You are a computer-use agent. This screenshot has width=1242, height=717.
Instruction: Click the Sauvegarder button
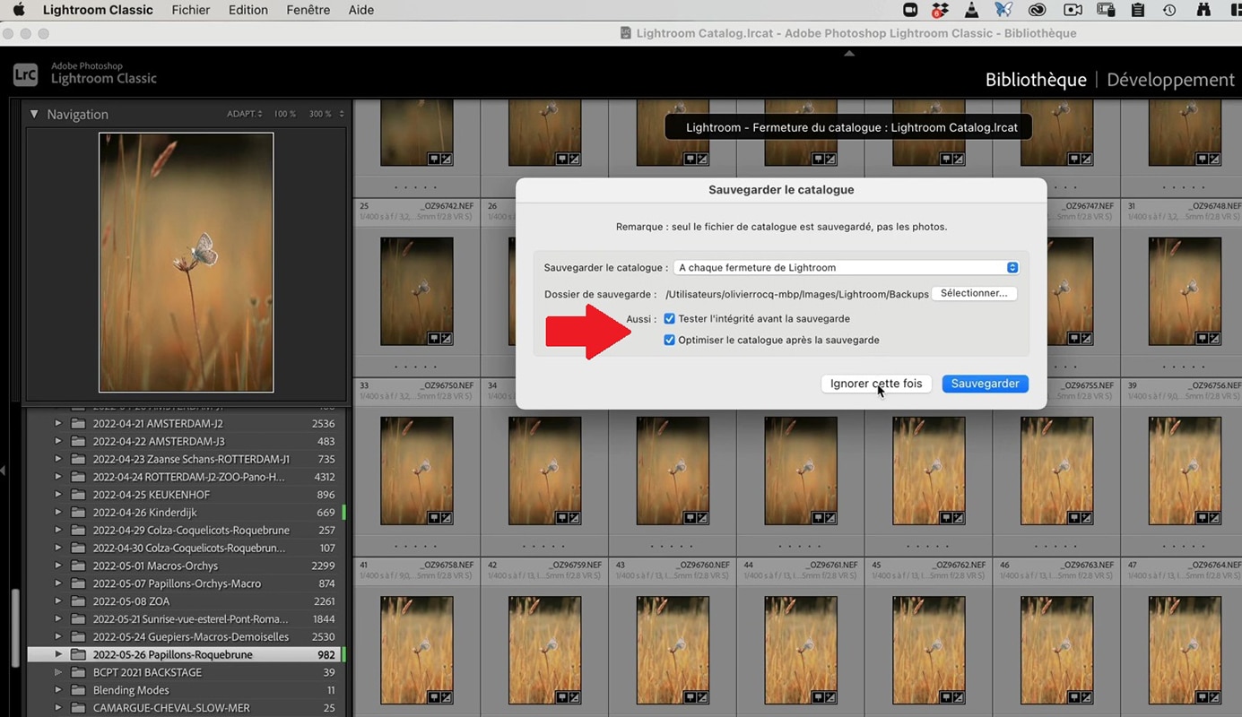(x=985, y=384)
